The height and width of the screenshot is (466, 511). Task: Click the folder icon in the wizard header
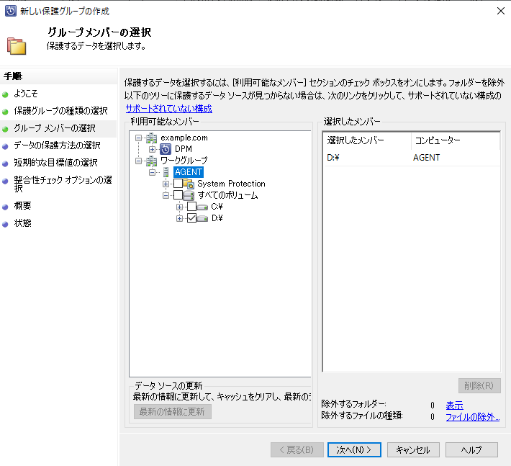[x=17, y=46]
